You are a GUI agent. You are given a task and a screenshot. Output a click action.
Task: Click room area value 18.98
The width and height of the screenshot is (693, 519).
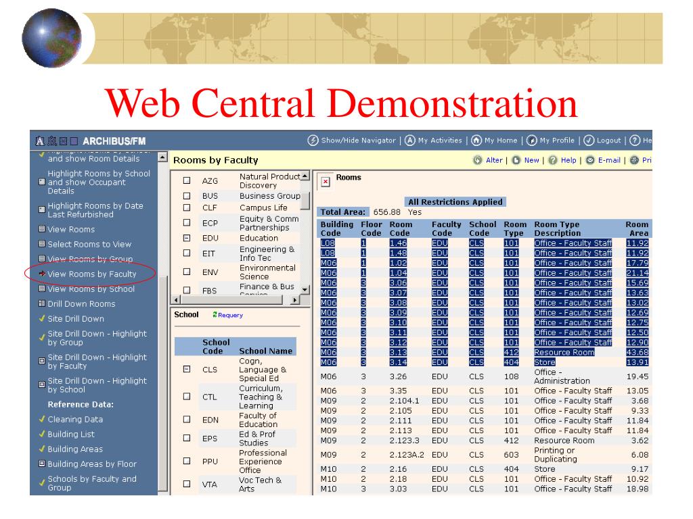(x=638, y=489)
